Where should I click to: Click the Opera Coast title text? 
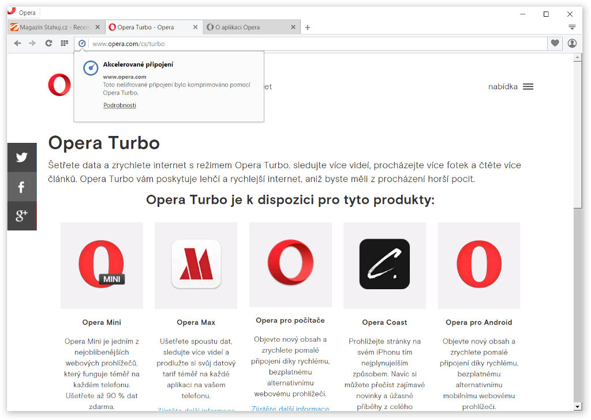click(384, 322)
